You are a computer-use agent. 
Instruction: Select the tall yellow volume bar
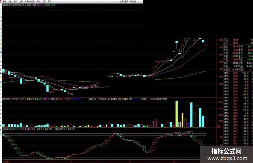(183, 120)
